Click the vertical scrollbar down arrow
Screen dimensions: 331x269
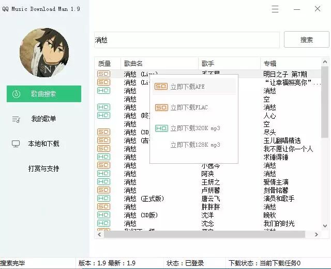(325, 226)
